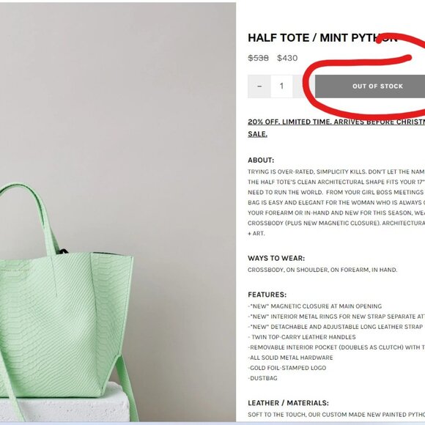Decrease quantity with the minus button
The height and width of the screenshot is (425, 425).
(x=259, y=86)
